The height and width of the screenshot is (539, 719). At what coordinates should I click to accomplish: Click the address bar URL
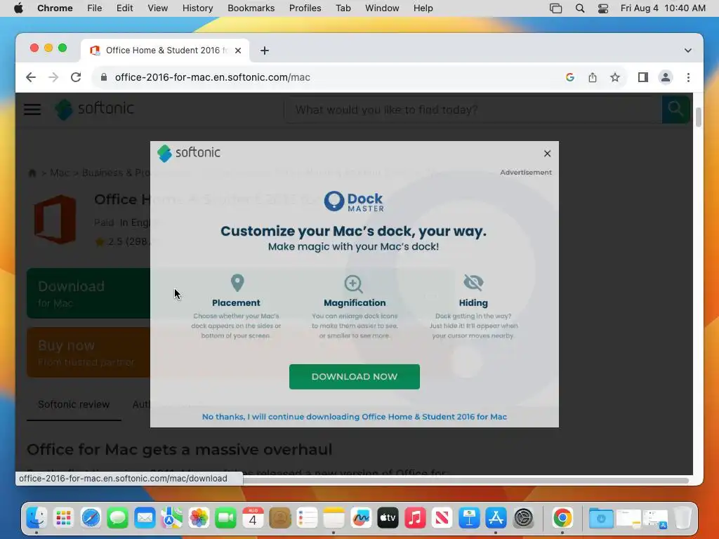(x=212, y=77)
